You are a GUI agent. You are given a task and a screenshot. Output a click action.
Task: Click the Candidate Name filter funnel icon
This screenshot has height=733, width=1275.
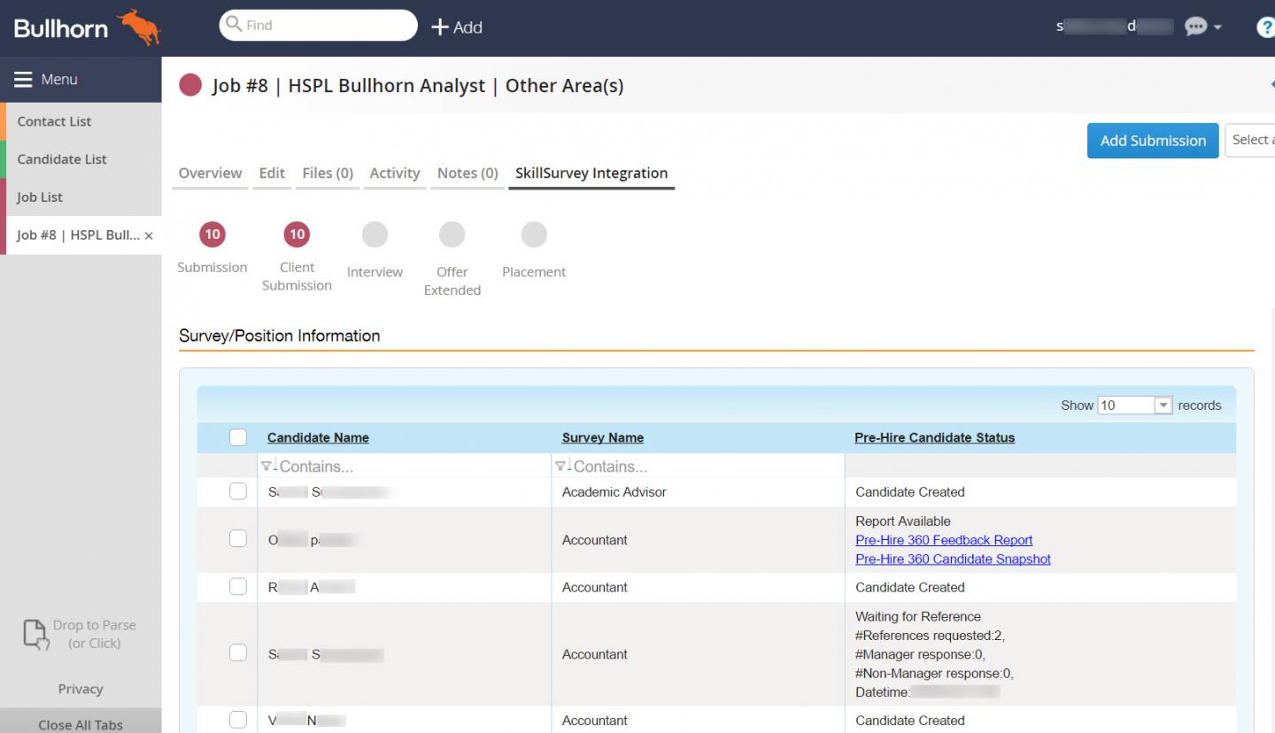coord(268,466)
